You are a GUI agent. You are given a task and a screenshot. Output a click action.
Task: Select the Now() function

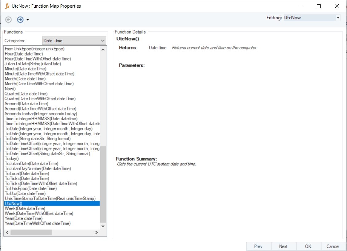(10, 89)
